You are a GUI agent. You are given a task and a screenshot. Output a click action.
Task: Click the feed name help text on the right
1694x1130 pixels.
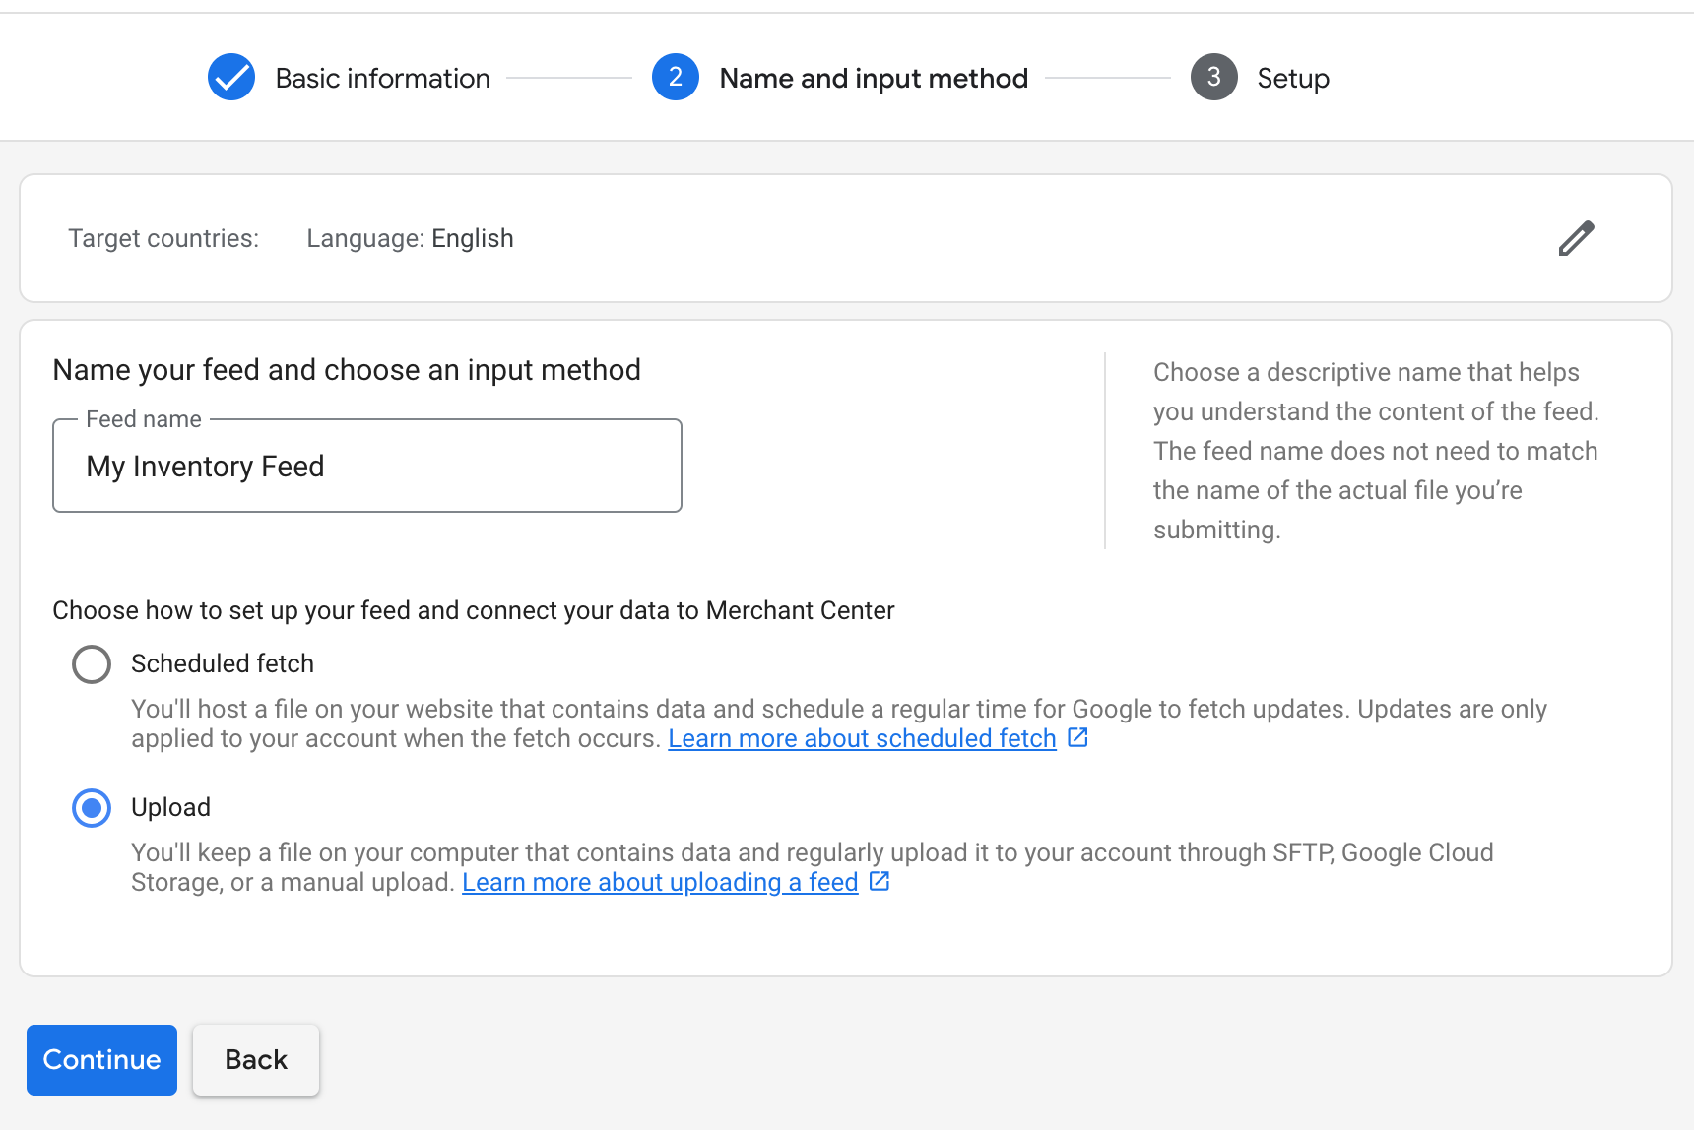[1376, 451]
